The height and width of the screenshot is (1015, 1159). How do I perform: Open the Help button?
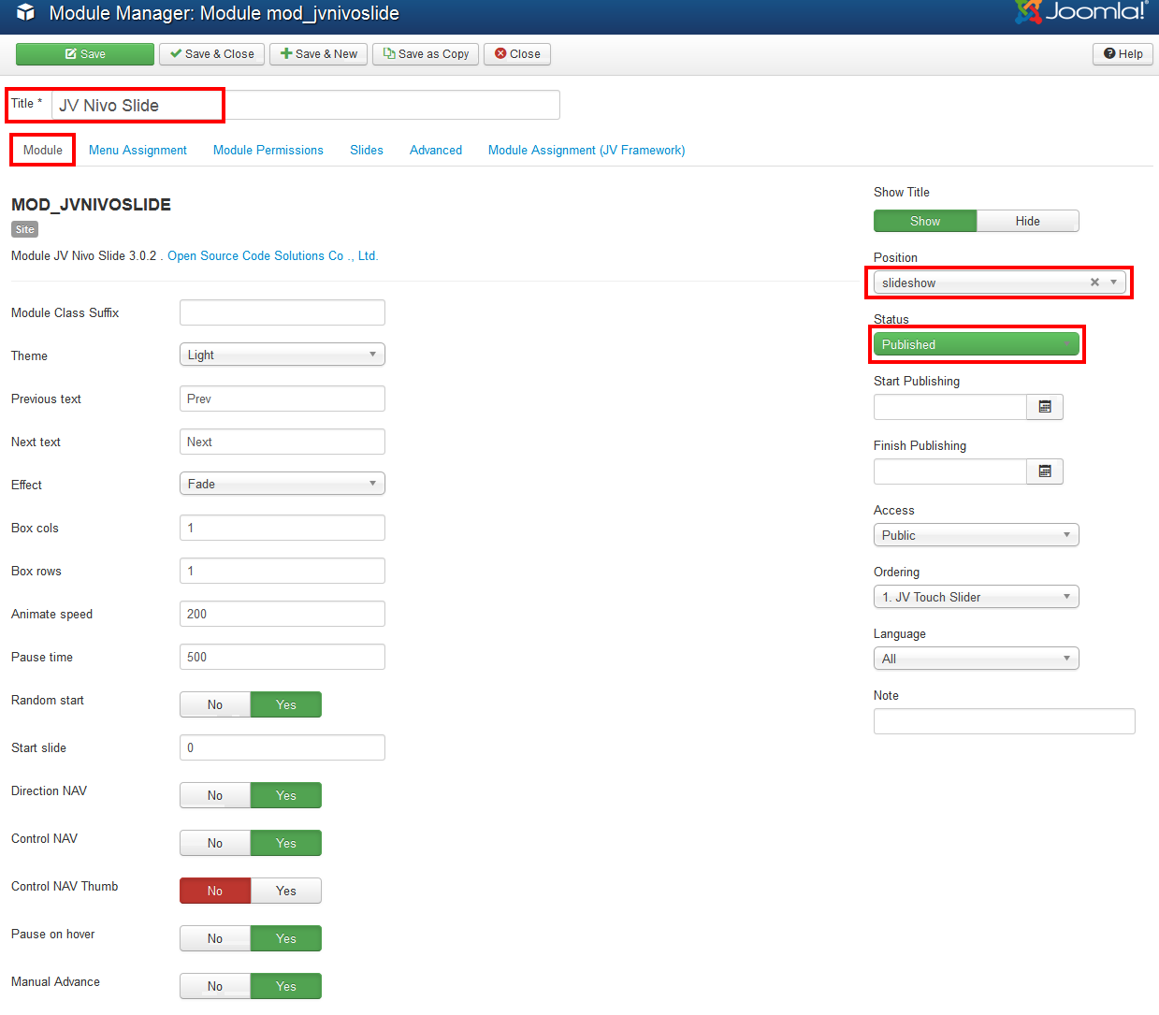point(1123,54)
